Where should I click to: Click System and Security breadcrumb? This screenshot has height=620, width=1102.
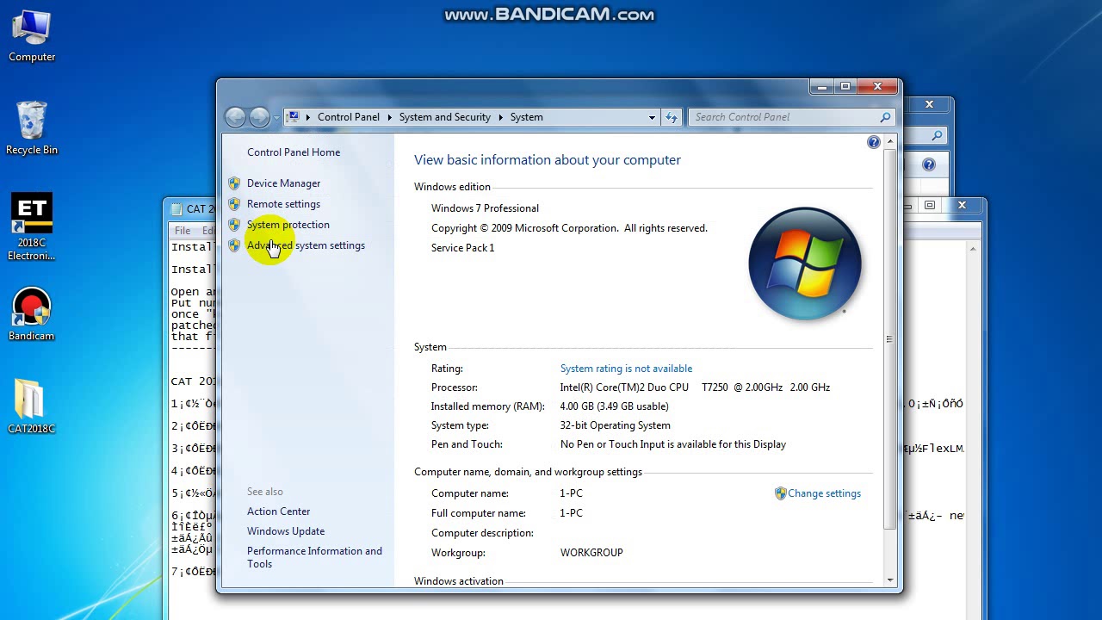click(x=444, y=117)
